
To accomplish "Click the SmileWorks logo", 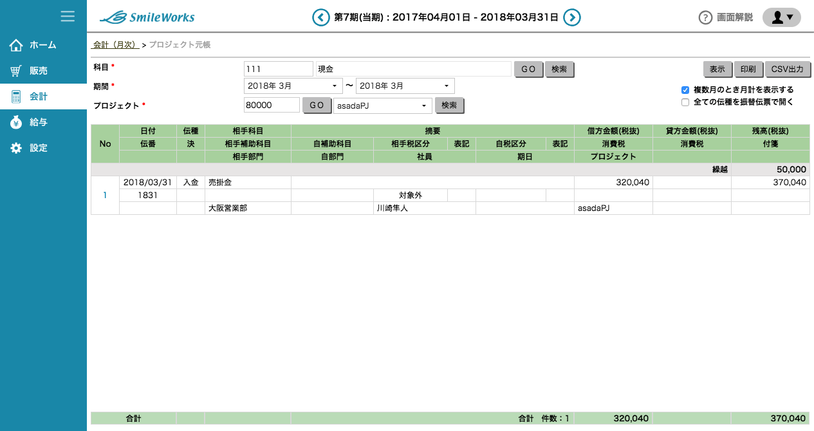I will [x=147, y=17].
